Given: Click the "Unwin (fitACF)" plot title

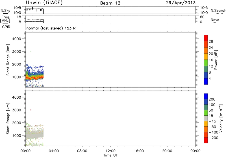Looking at the screenshot, I should coord(44,3).
